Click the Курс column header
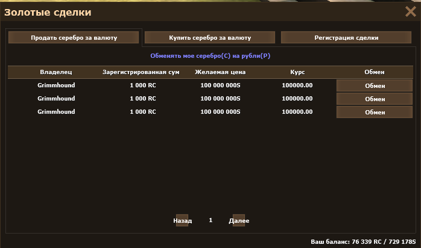 click(297, 72)
